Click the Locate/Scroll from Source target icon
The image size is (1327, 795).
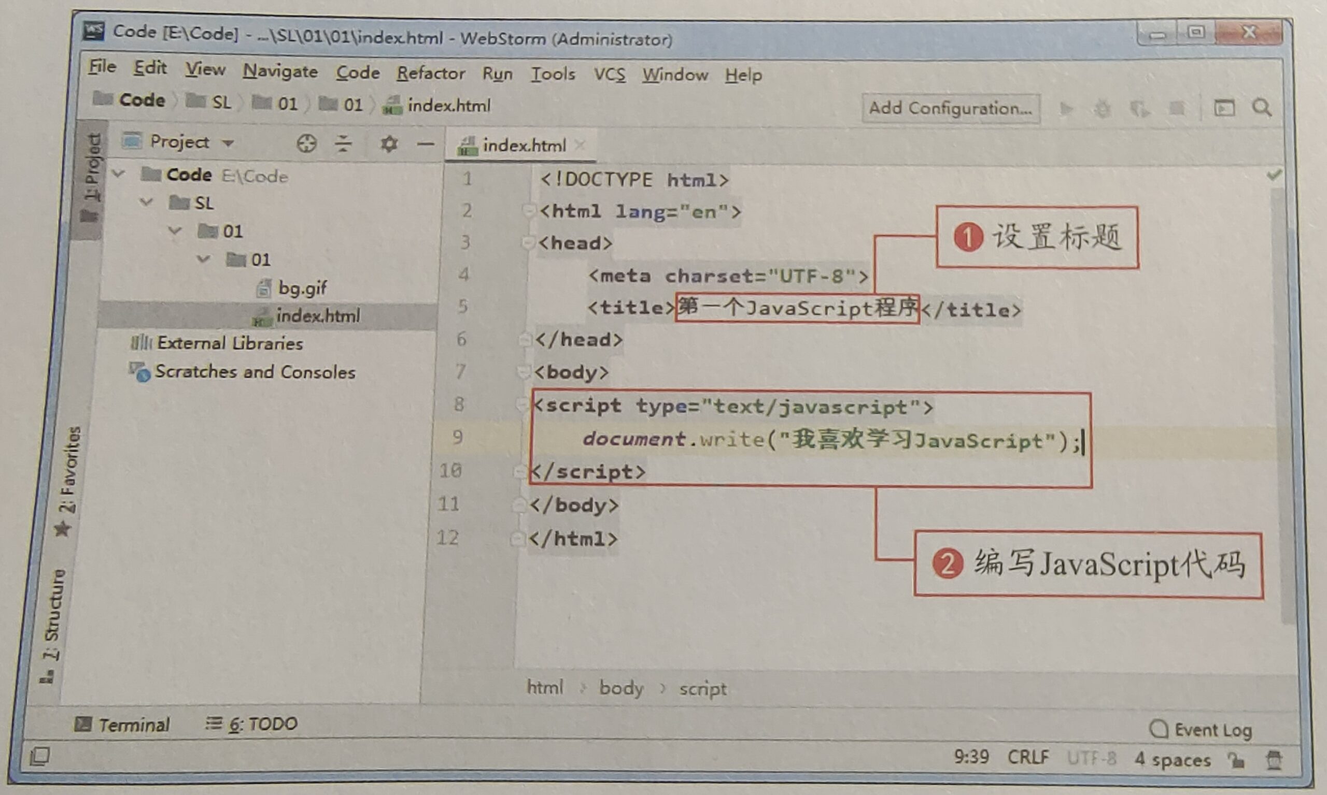(306, 143)
